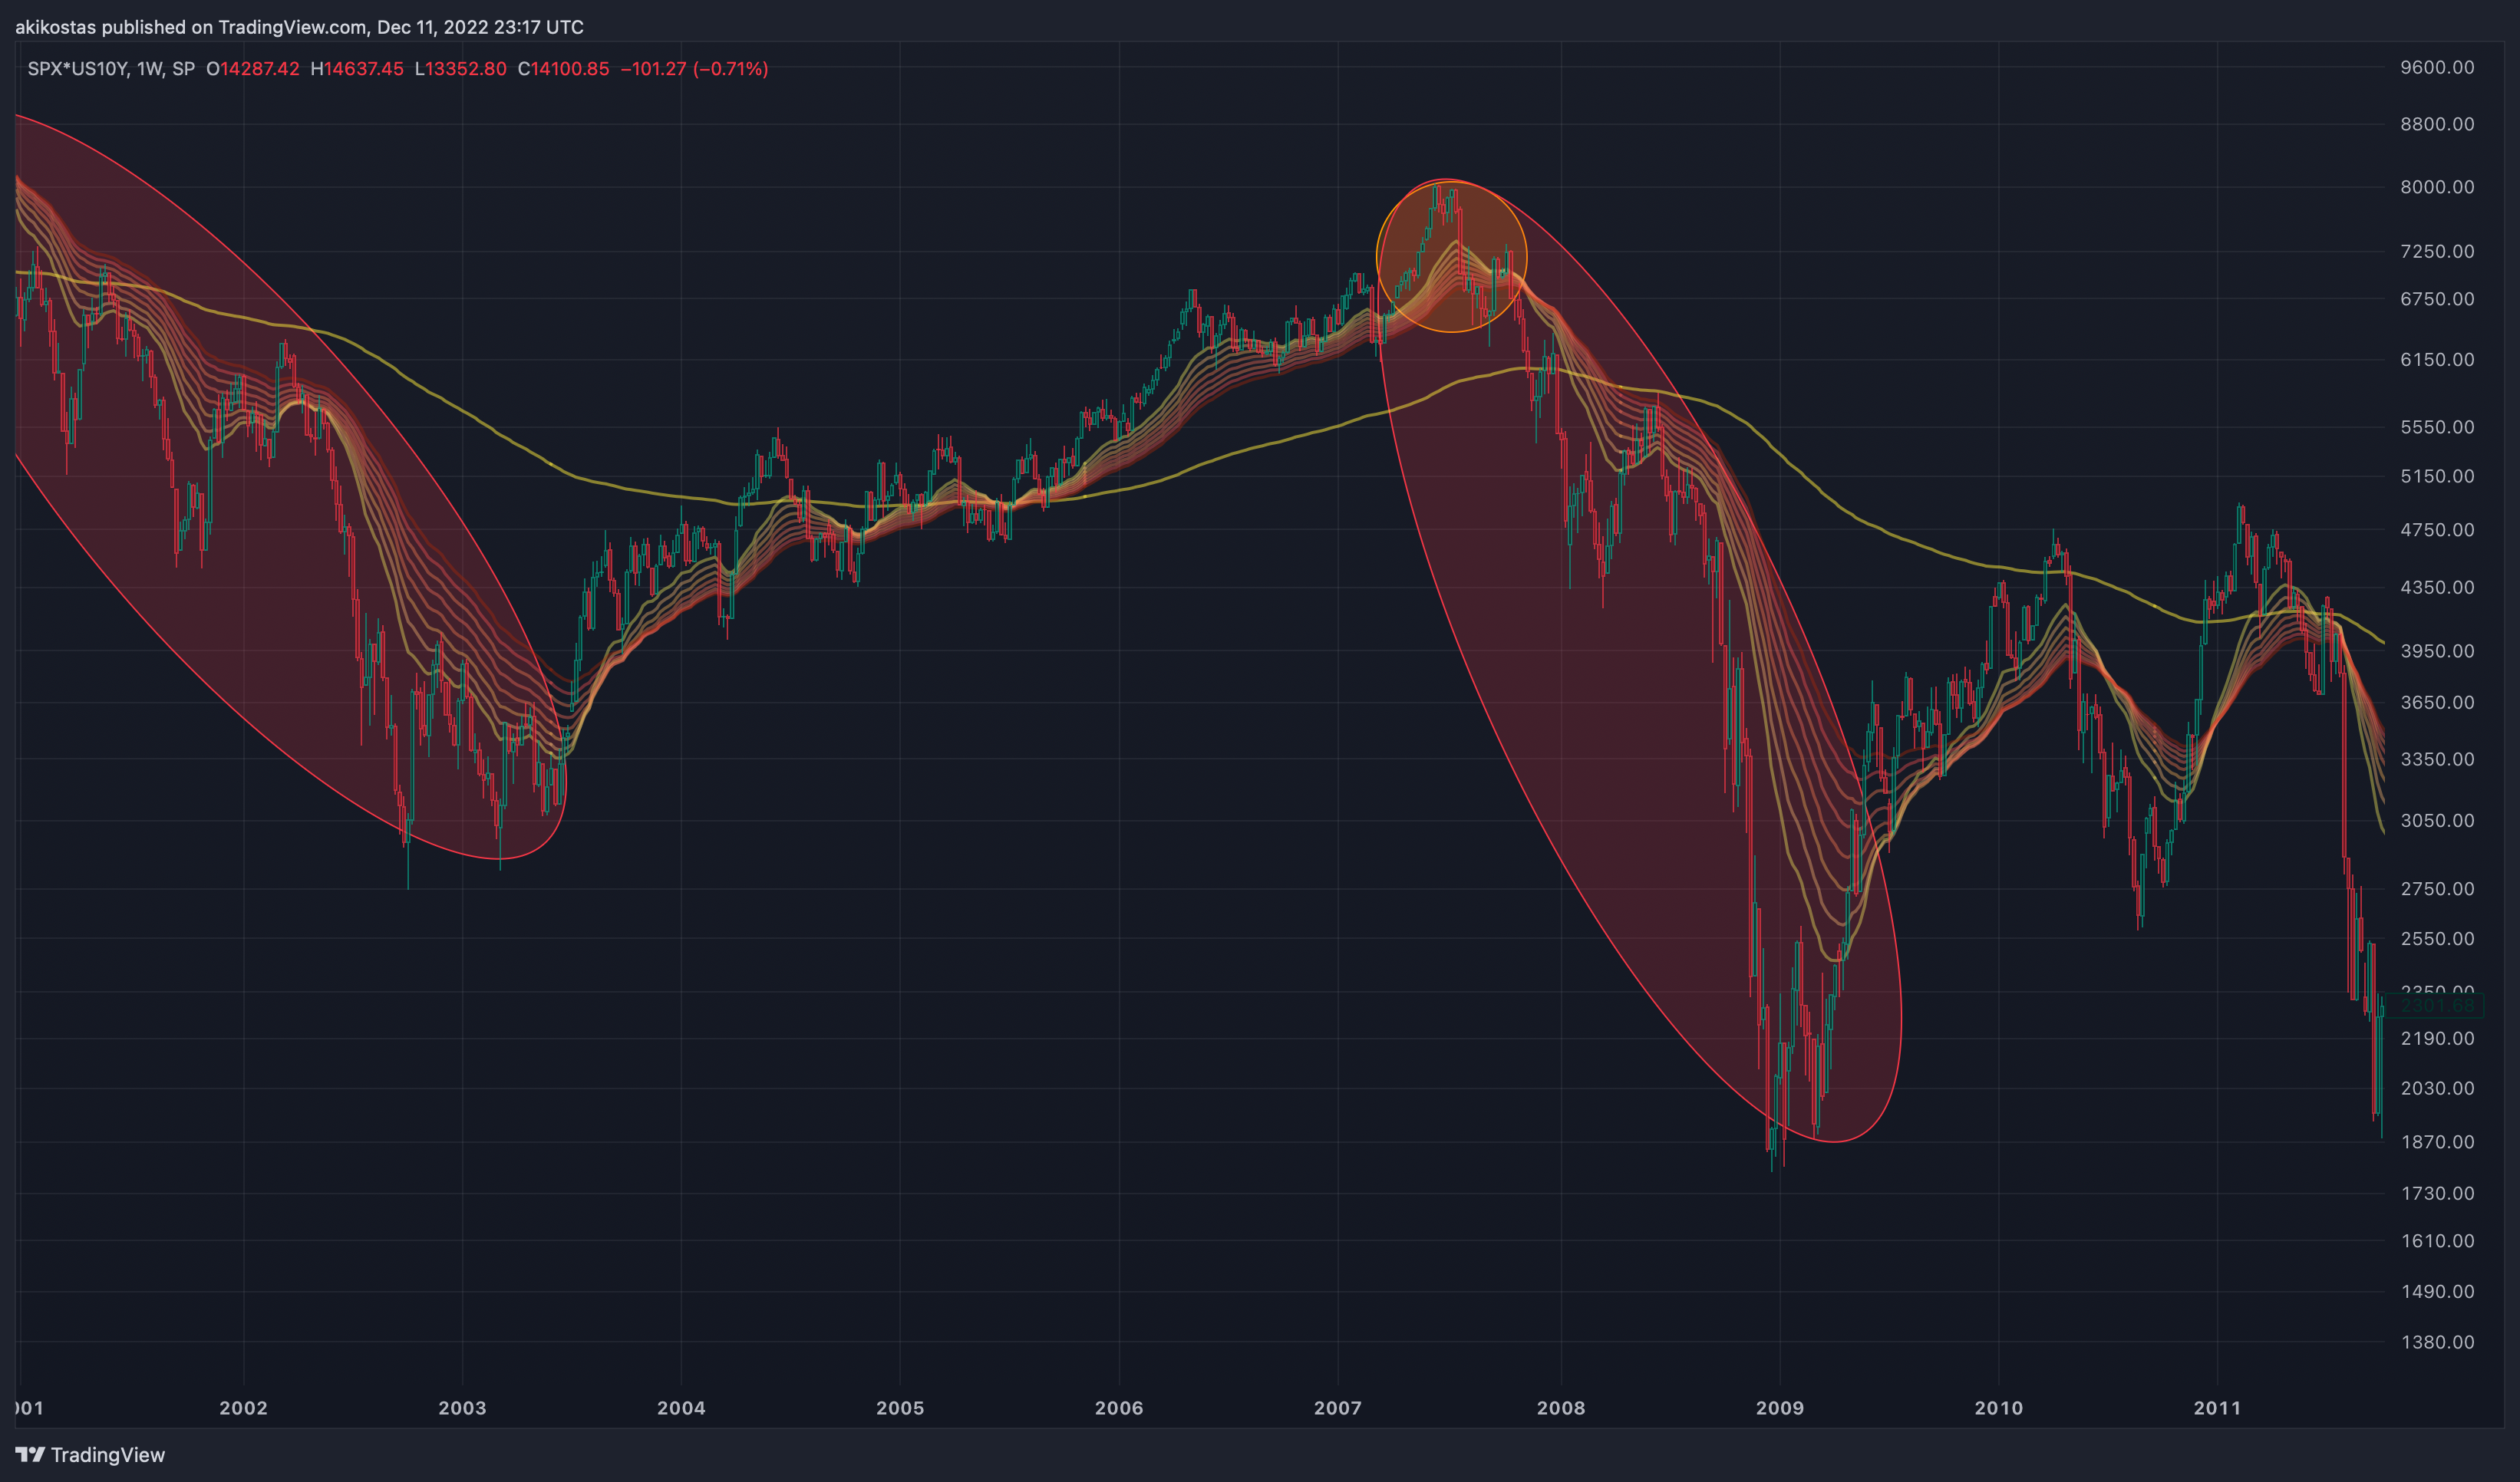Click the 2030.00 price axis label
The height and width of the screenshot is (1482, 2520).
(x=2438, y=1088)
